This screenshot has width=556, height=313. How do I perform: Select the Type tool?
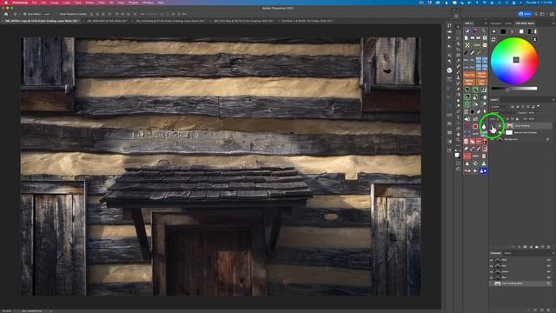pyautogui.click(x=458, y=118)
